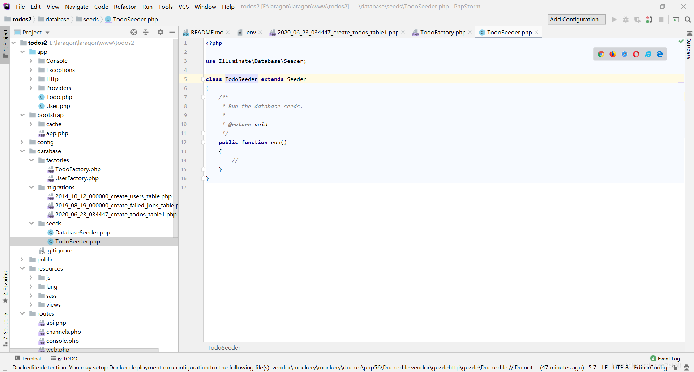
Task: Select DatabaseSeeder.php in project tree
Action: (x=82, y=232)
